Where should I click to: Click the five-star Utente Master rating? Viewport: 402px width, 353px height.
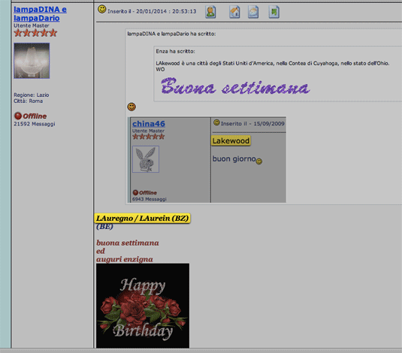pos(35,33)
